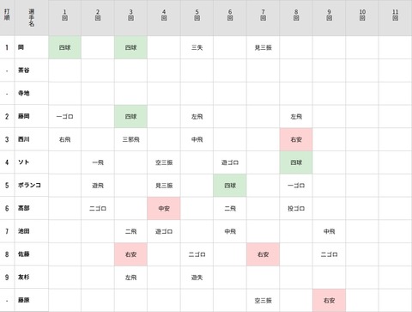Select player name 藤原 in last row
The width and height of the screenshot is (412, 312).
point(24,300)
